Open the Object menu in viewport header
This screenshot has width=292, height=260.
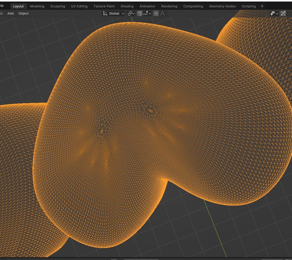click(x=24, y=13)
